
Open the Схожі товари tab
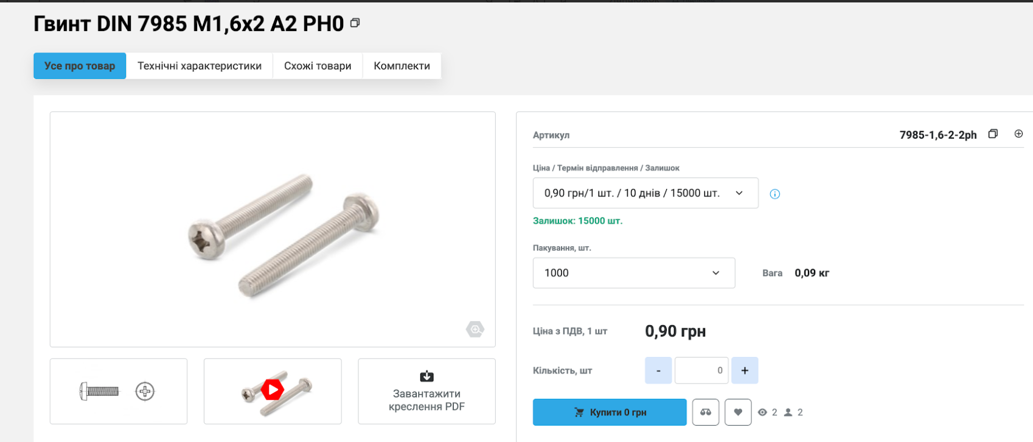click(x=318, y=66)
